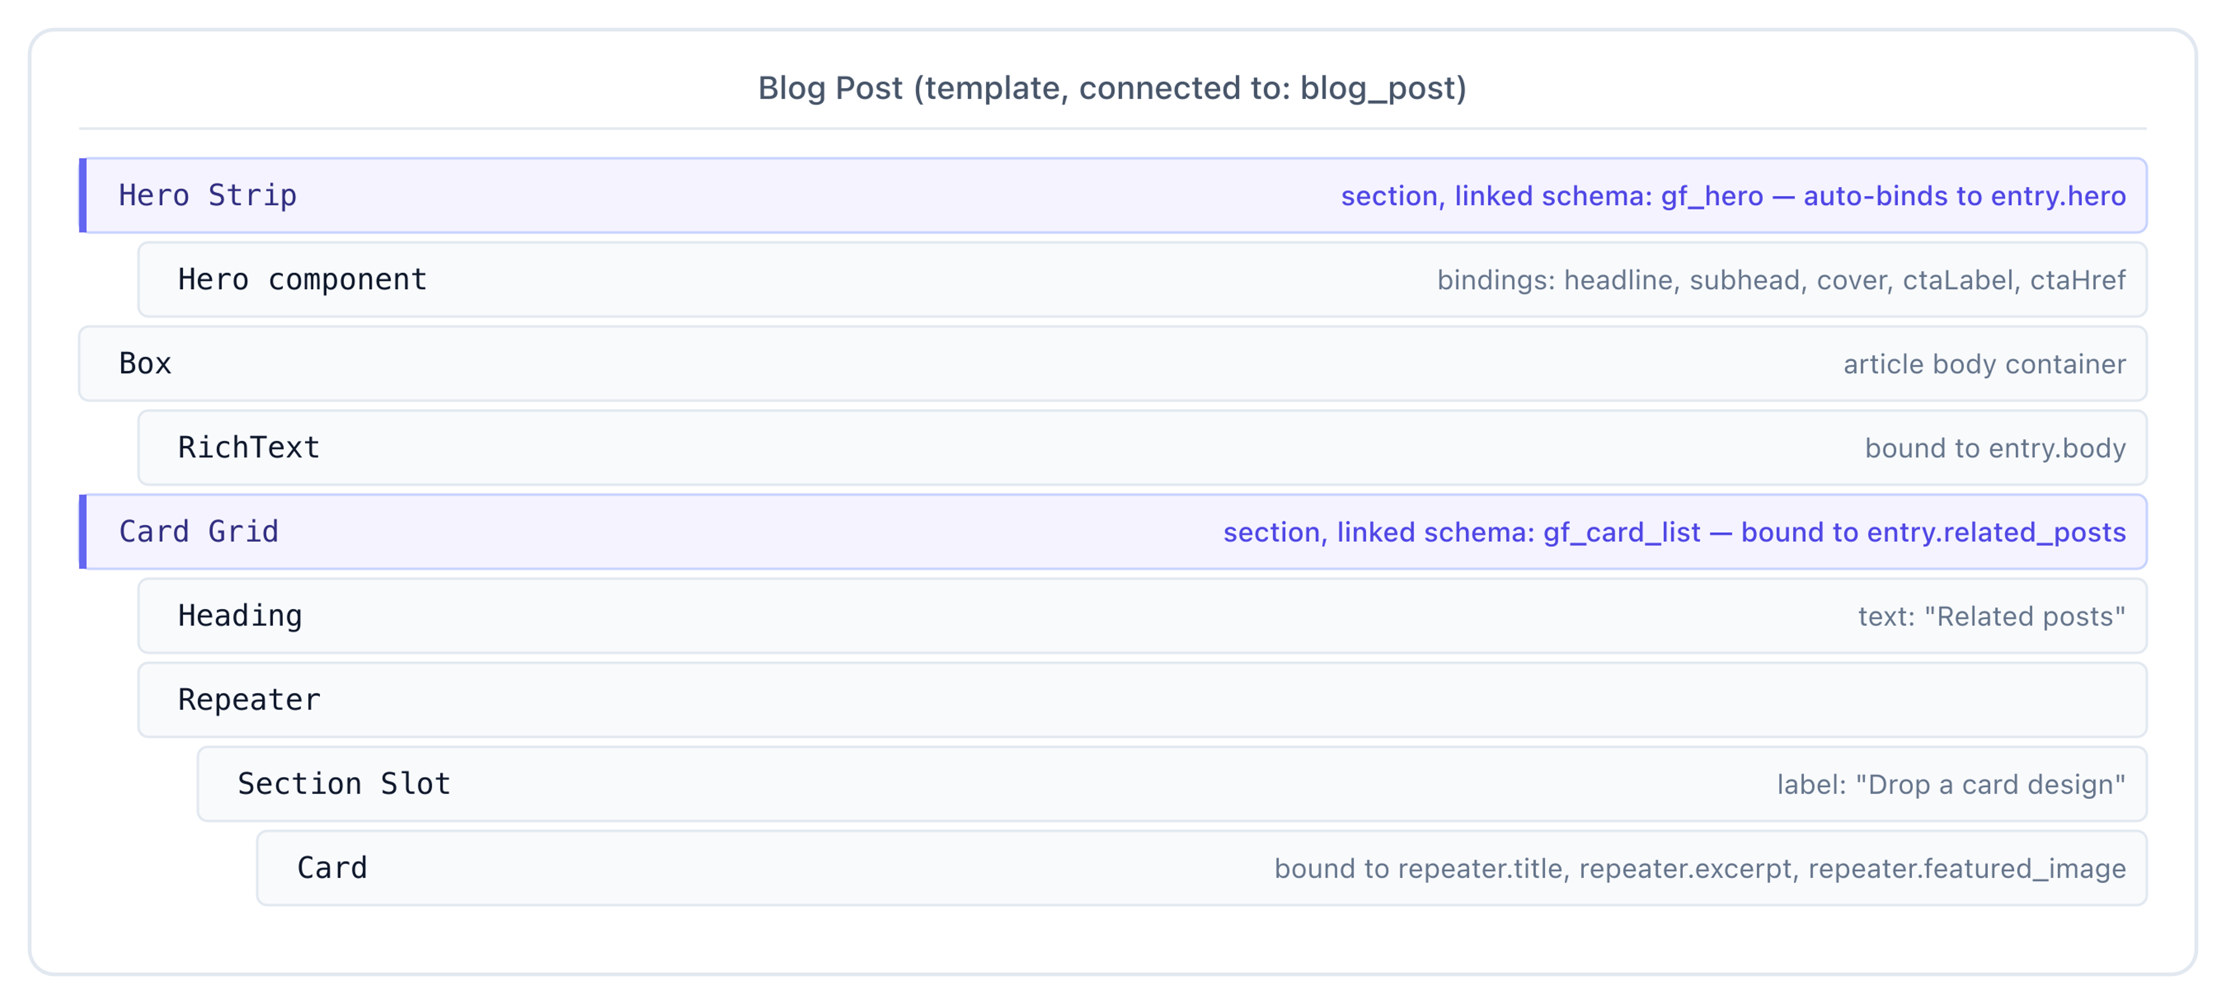The image size is (2226, 1004).
Task: Select the Section Slot row
Action: point(1172,784)
